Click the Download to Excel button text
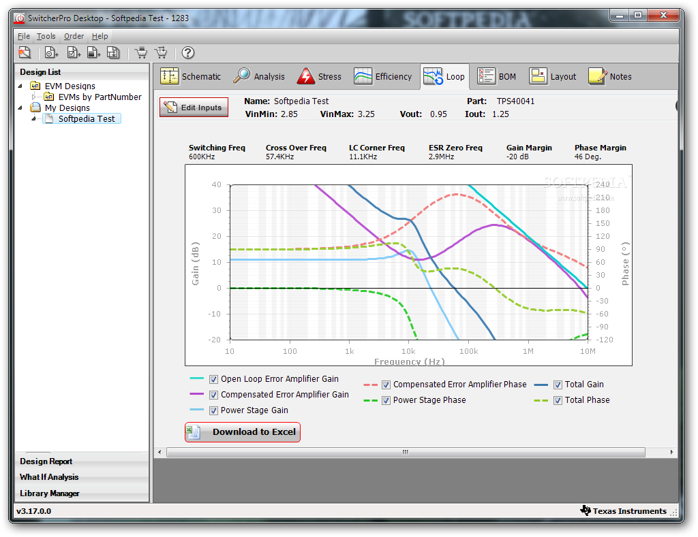Screen dimensions: 698x537 tap(254, 432)
